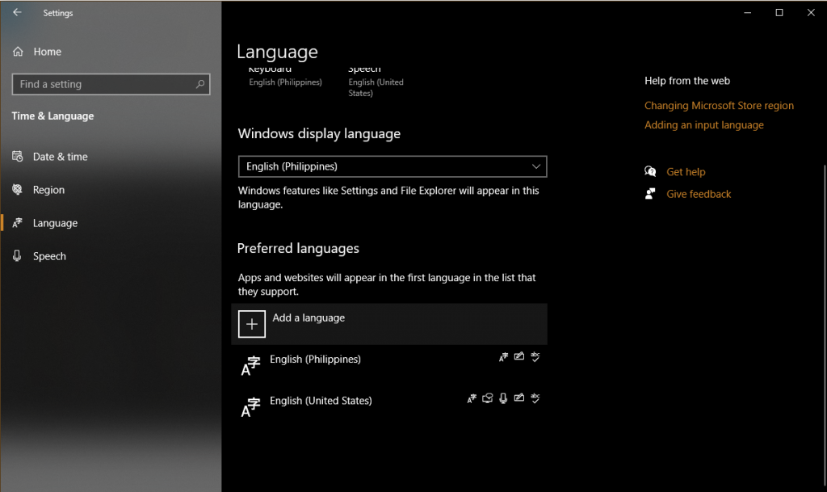The image size is (827, 492).
Task: Click the plus icon for adding language
Action: coord(252,324)
